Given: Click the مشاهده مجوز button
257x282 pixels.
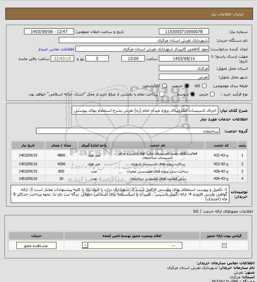Looking at the screenshot, I should click(36, 246).
